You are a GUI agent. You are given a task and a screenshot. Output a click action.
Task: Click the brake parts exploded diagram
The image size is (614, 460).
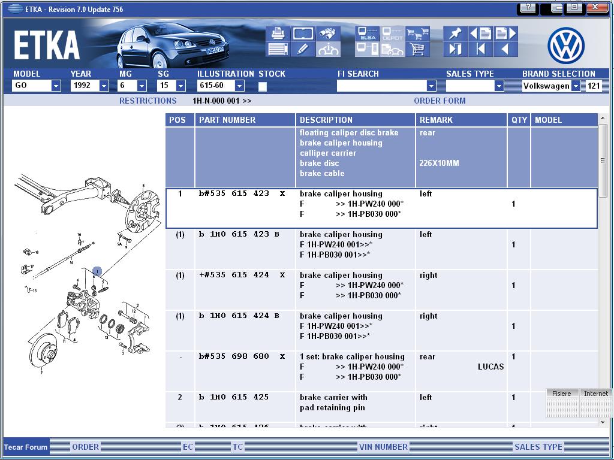pos(88,274)
